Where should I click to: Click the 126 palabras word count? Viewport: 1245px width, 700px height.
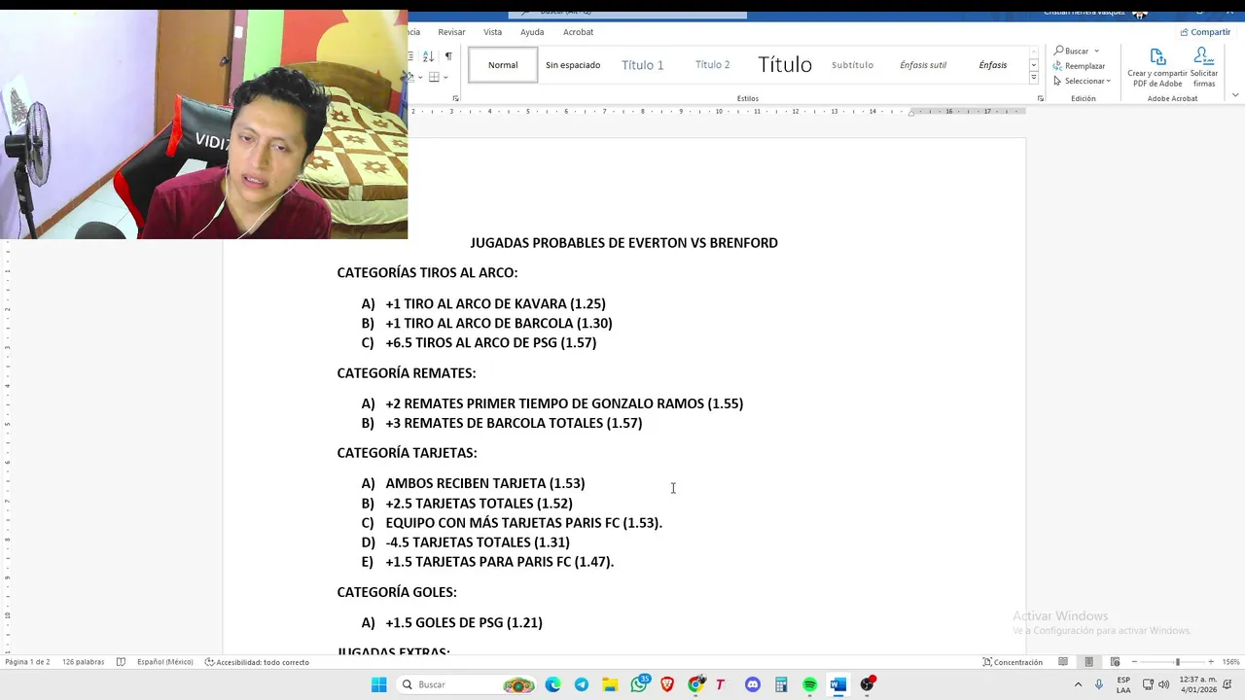84,662
